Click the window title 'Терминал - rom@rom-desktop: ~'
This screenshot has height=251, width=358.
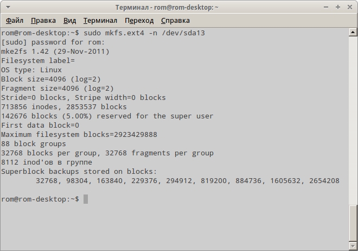(167, 8)
